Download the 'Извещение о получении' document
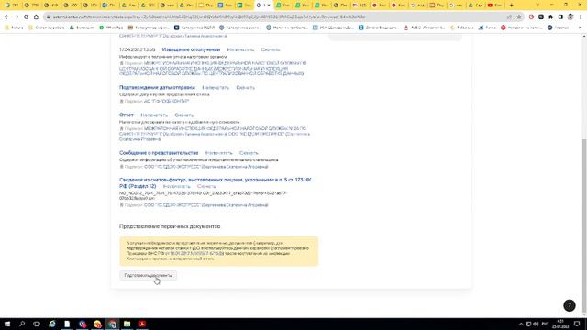This screenshot has height=330, width=587. click(271, 49)
